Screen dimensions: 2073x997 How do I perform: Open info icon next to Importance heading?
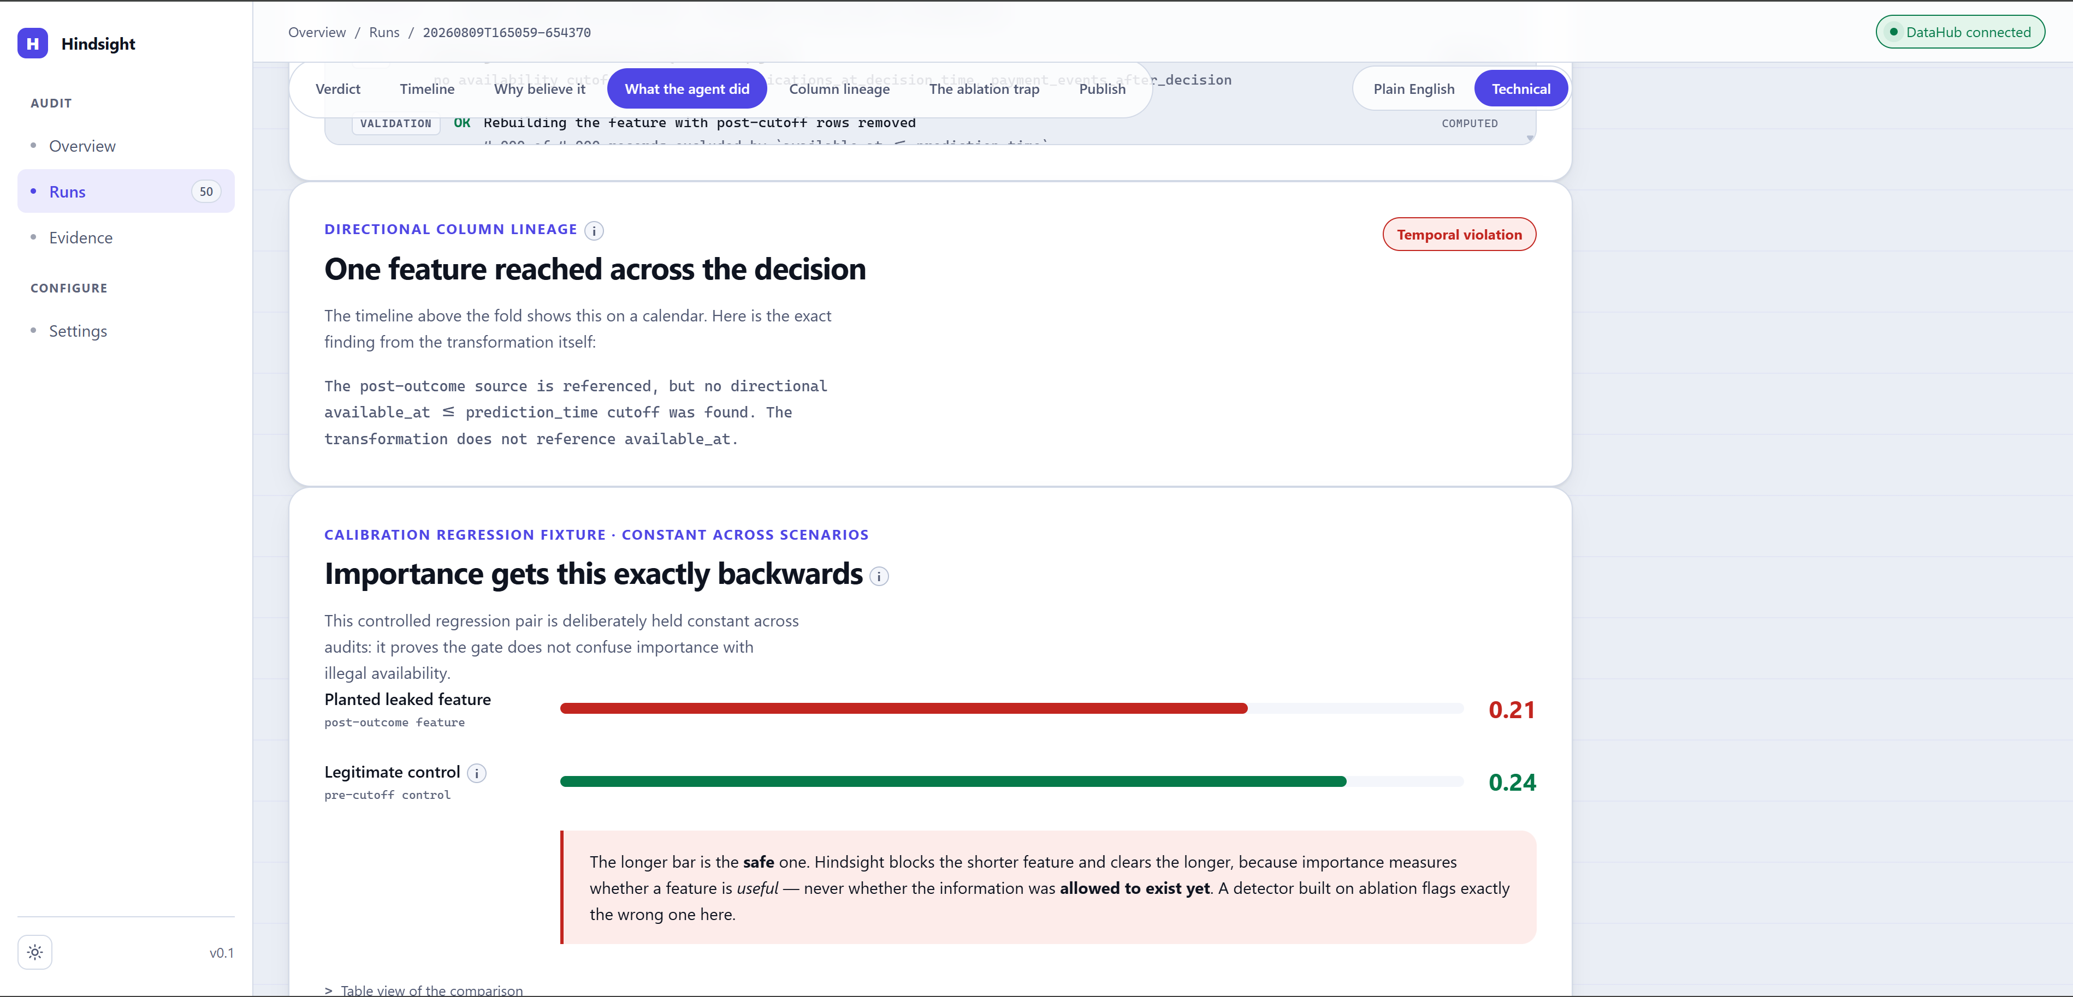tap(880, 576)
